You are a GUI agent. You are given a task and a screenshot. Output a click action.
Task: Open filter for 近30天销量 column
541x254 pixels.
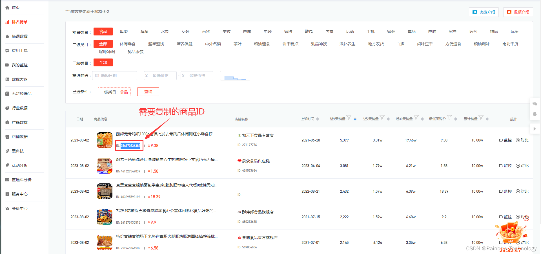(416, 118)
